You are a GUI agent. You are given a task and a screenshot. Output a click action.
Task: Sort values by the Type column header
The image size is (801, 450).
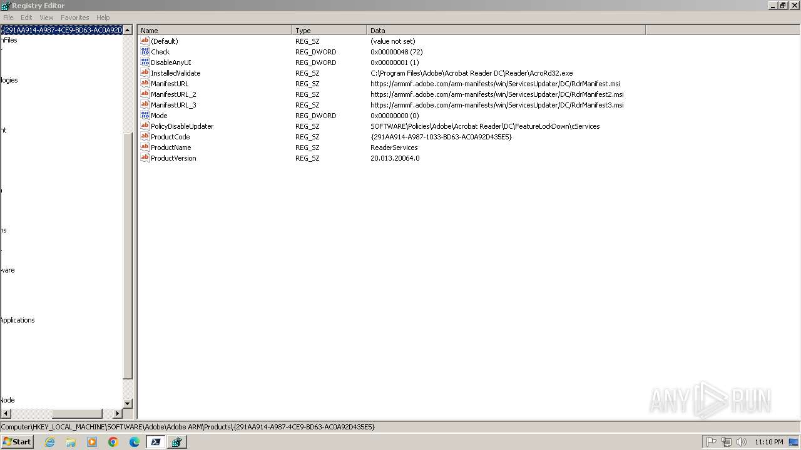pos(329,30)
